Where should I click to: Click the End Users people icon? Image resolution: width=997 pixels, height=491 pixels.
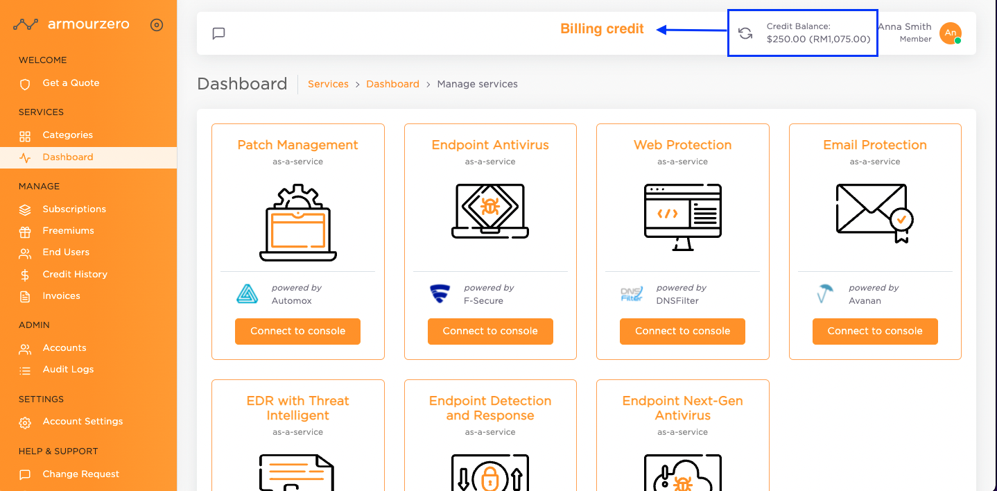point(25,253)
